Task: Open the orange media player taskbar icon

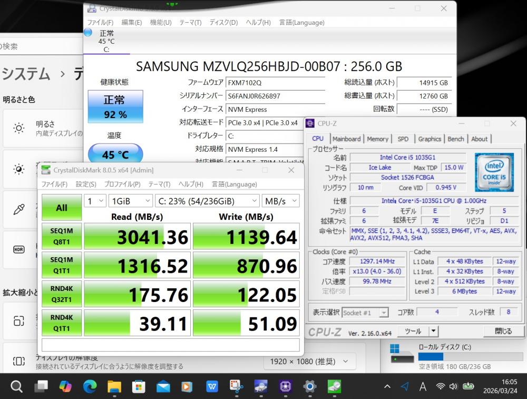Action: [187, 386]
